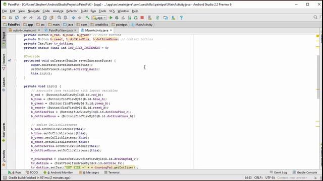The width and height of the screenshot is (323, 181).
Task: Close the MainActivity.java tab
Action: click(x=111, y=30)
